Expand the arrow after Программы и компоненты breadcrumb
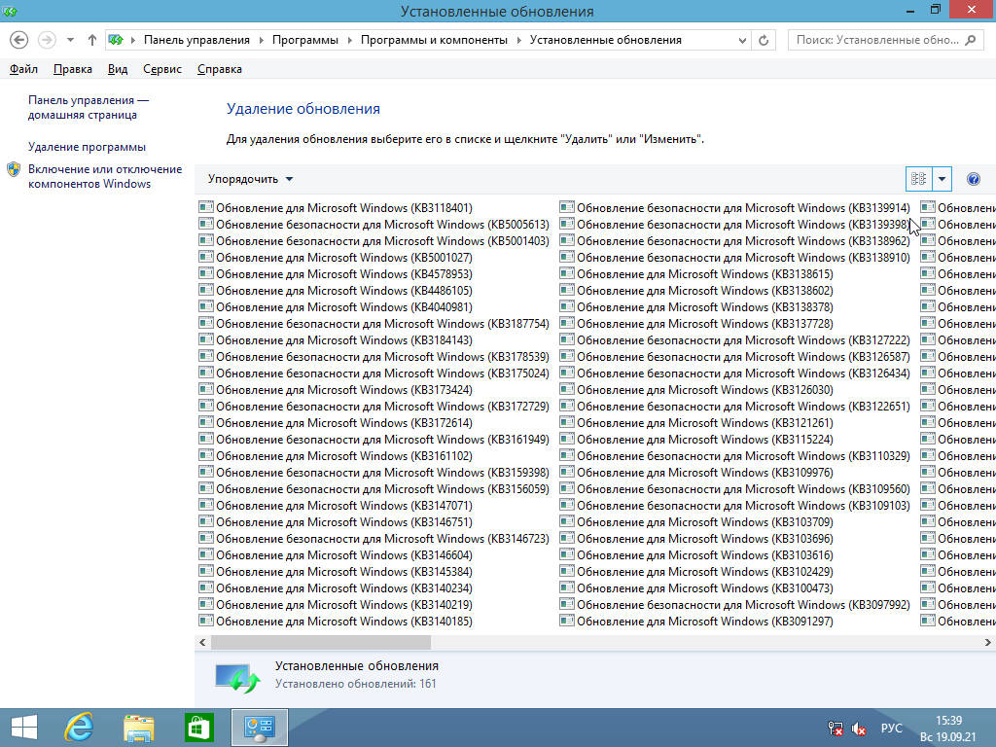Screen dimensions: 996x747 (519, 40)
